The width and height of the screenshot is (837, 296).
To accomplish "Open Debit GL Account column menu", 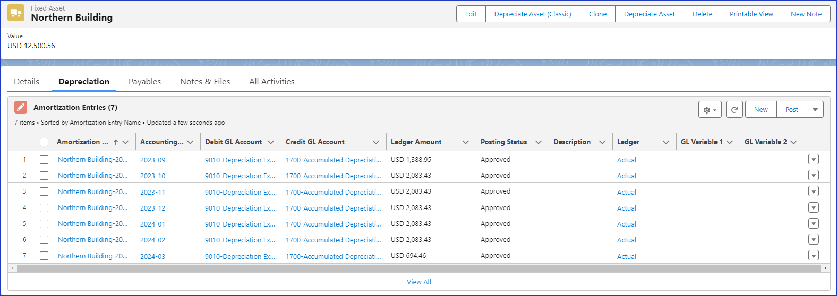I will coord(271,142).
